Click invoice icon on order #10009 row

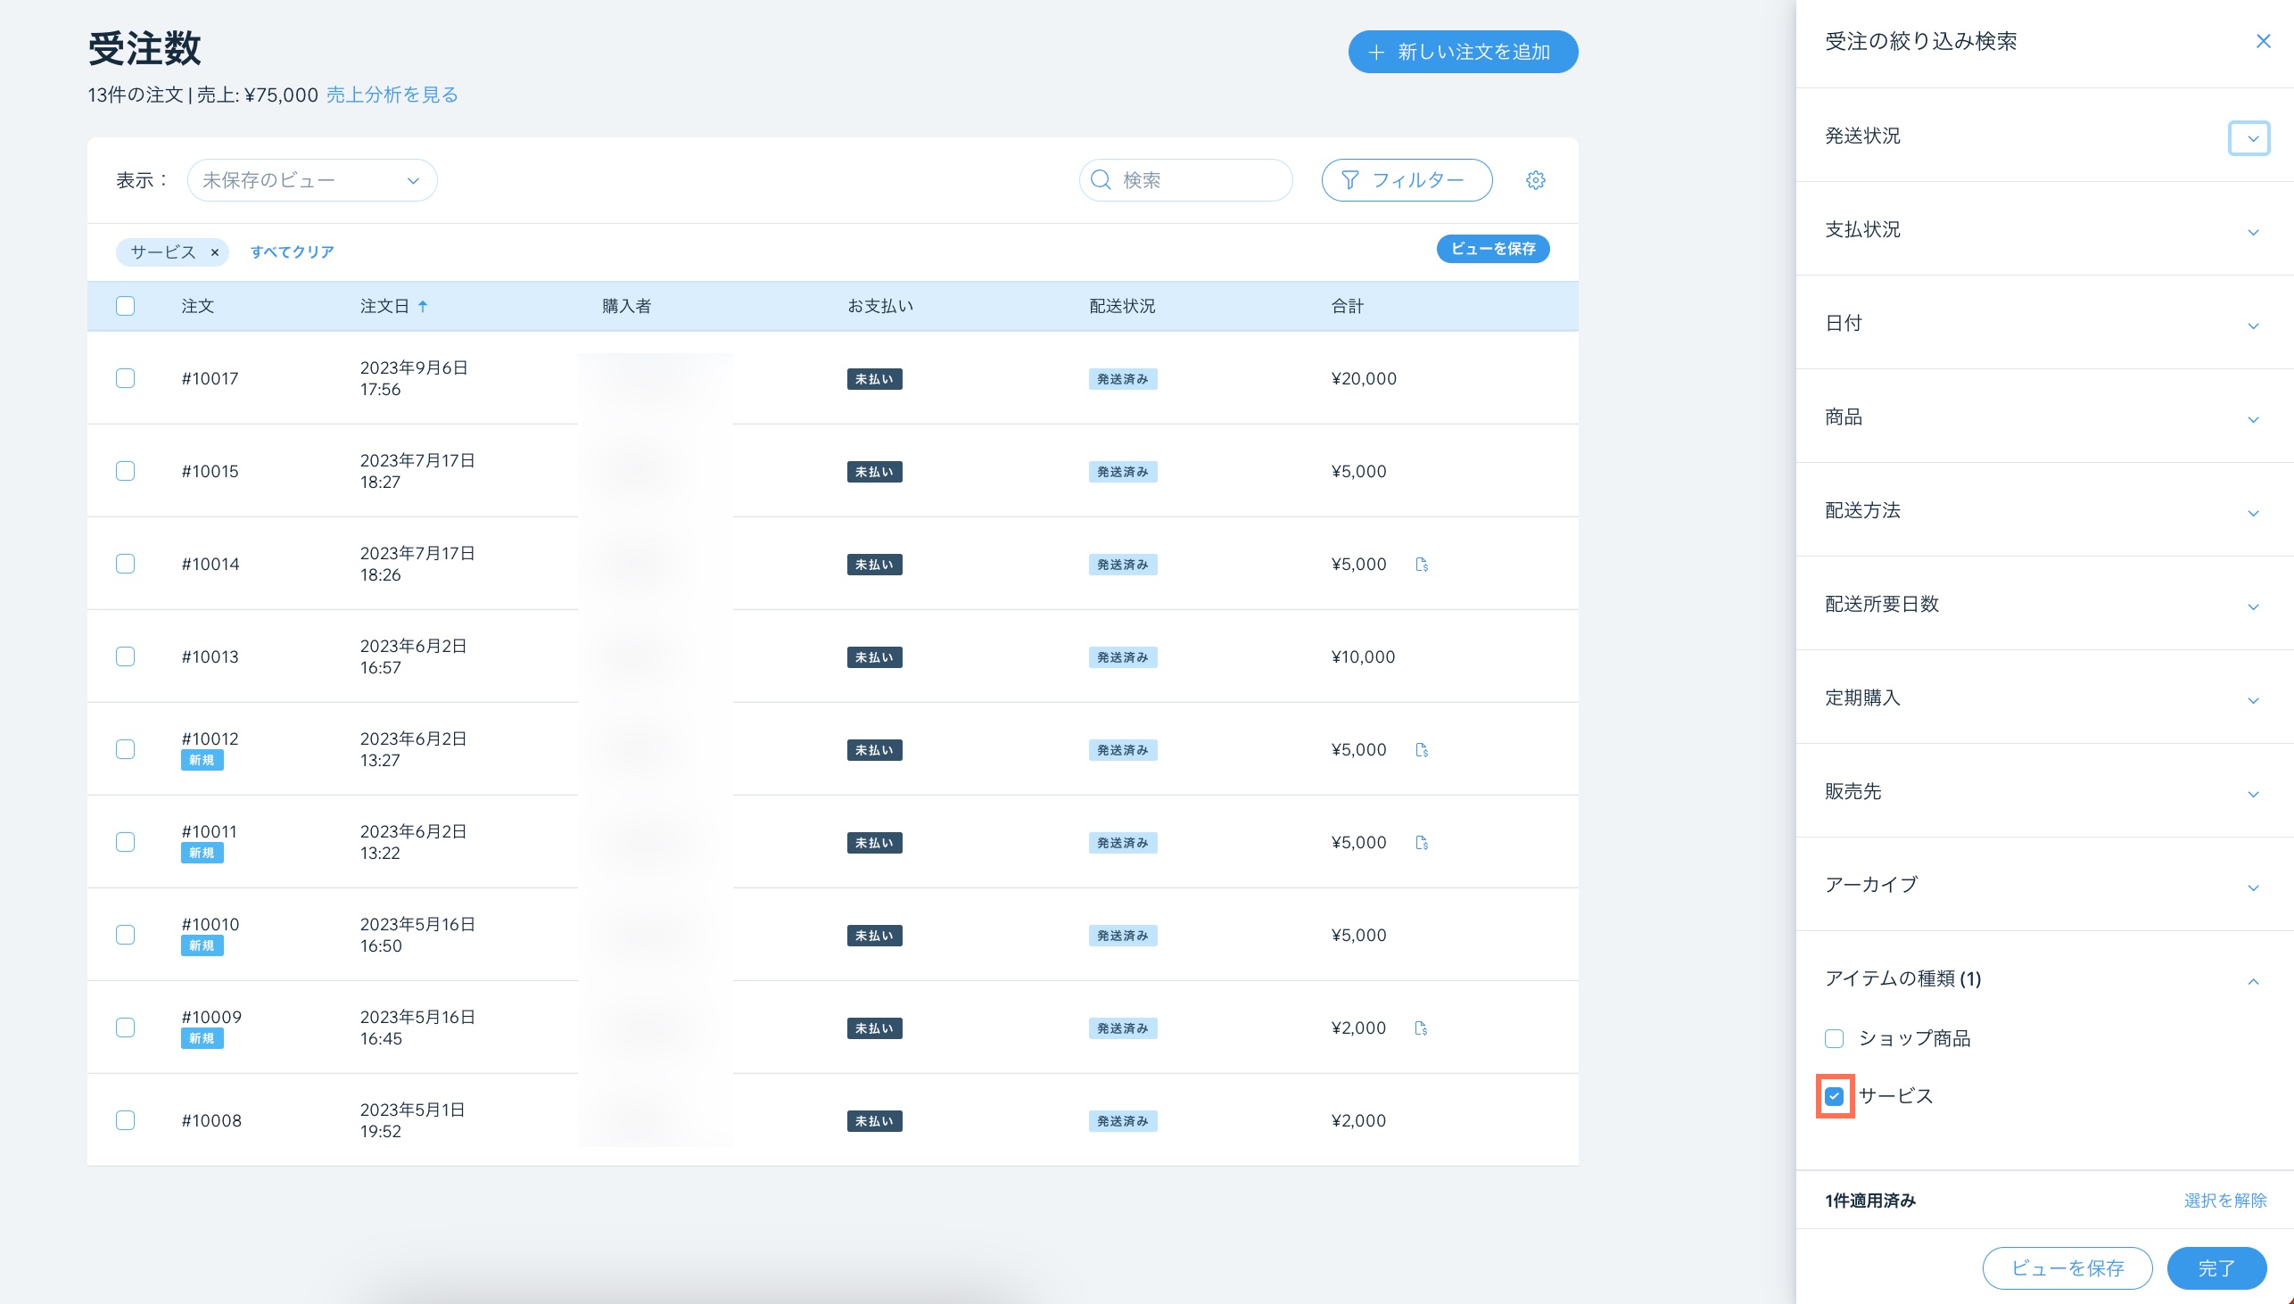[1421, 1028]
